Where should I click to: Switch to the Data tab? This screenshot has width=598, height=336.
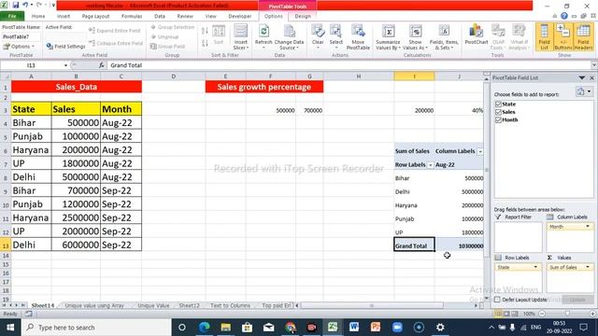click(x=160, y=16)
